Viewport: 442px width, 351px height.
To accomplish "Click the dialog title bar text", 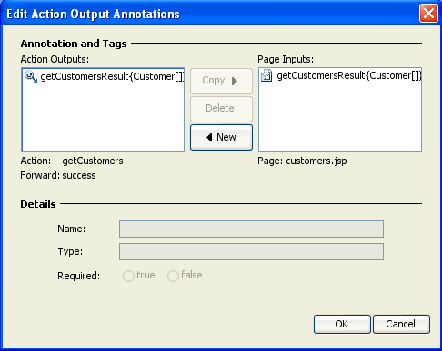I will click(x=93, y=15).
